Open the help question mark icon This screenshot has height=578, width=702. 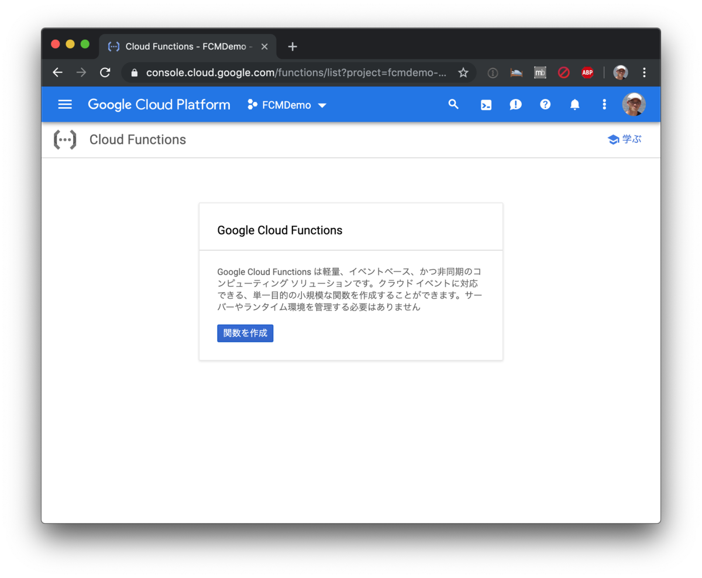pos(545,105)
